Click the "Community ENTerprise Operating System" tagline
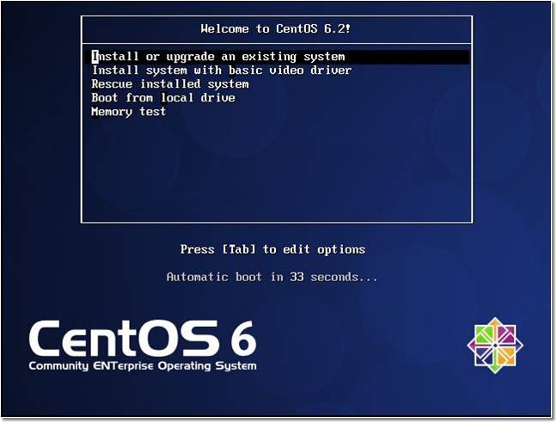The image size is (557, 423). click(x=142, y=366)
